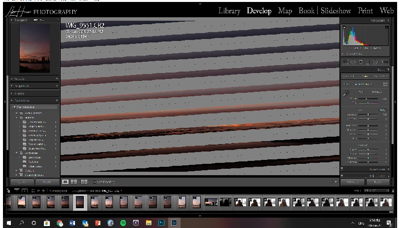The height and width of the screenshot is (228, 405).
Task: Toggle Original Photo checkbox under histogram
Action: point(343,54)
